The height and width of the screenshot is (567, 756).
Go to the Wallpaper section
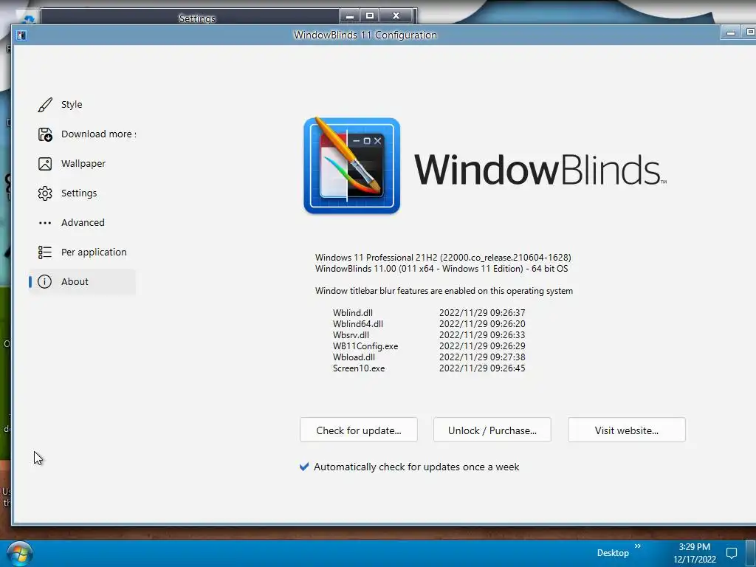[82, 163]
